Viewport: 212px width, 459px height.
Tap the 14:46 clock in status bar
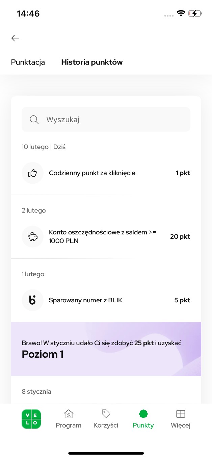point(28,13)
